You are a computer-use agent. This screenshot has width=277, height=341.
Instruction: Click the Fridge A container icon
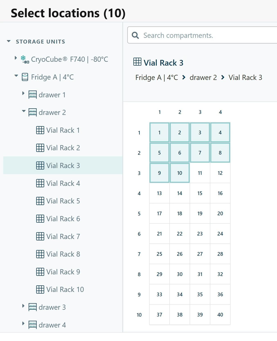click(x=25, y=77)
